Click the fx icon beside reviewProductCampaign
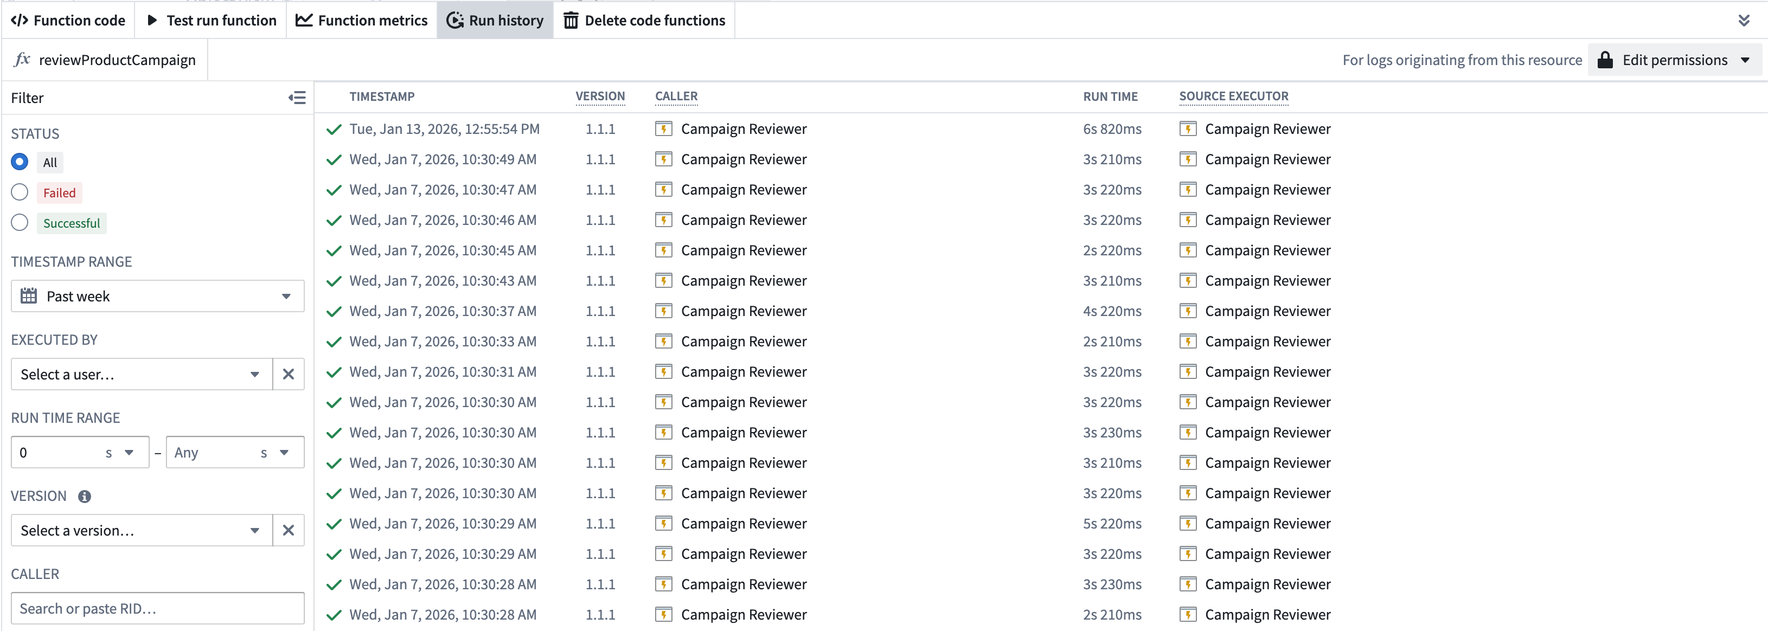This screenshot has height=631, width=1768. 23,60
